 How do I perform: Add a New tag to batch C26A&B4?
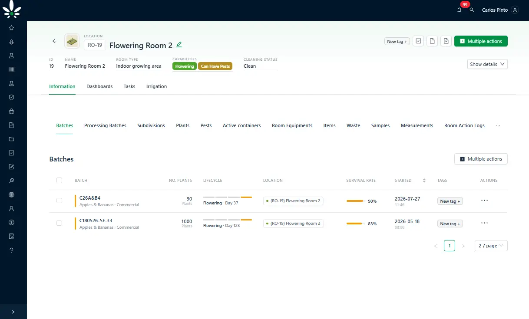pyautogui.click(x=450, y=201)
